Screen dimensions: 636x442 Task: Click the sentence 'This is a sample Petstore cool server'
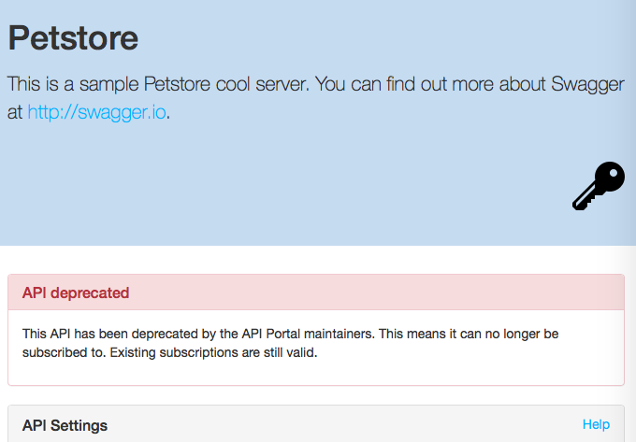click(x=158, y=84)
